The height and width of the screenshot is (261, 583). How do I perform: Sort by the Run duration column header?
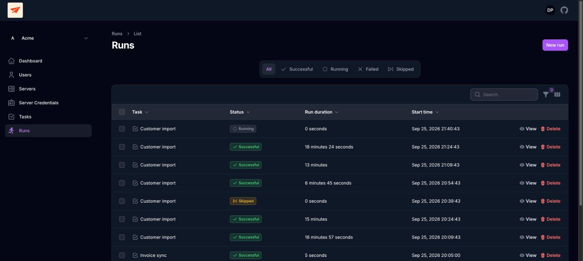322,112
